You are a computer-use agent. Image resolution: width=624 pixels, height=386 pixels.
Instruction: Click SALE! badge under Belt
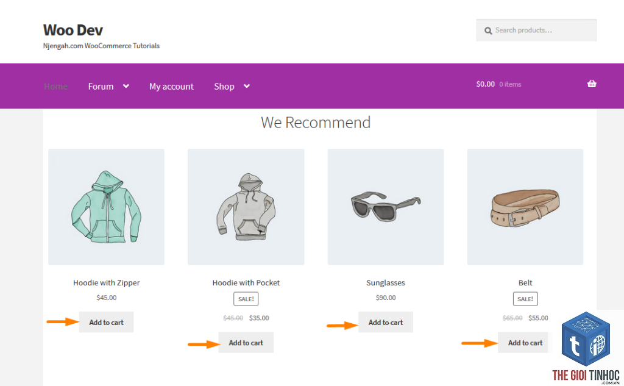[525, 299]
